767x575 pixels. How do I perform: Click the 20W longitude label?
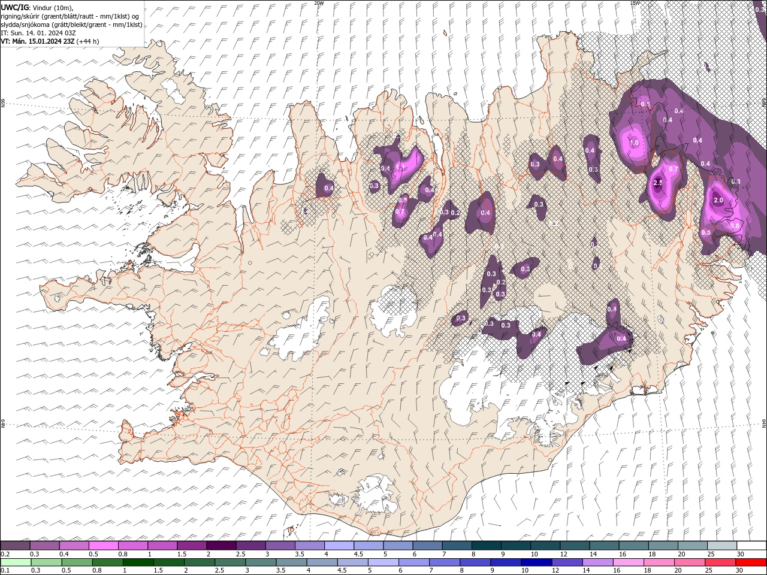[x=318, y=3]
